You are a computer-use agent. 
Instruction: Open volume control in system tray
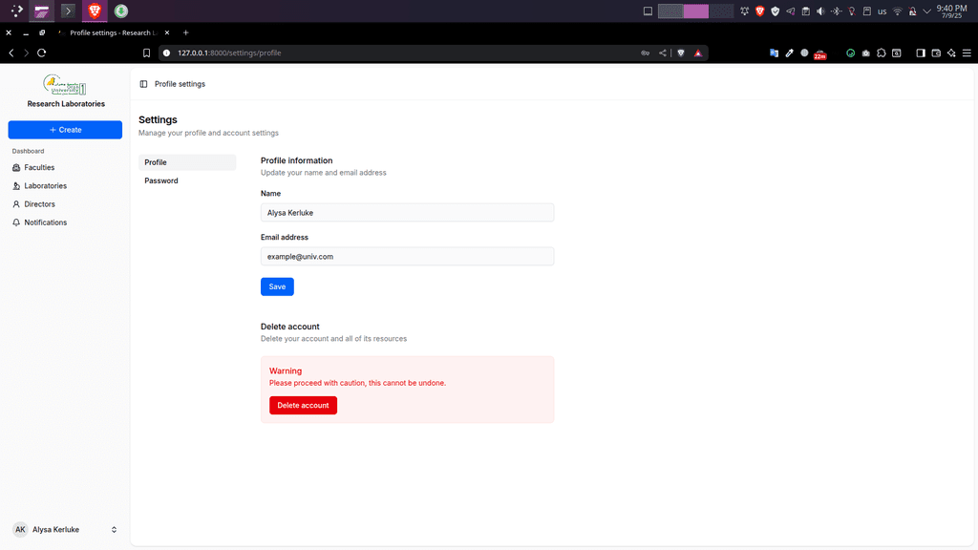click(820, 11)
